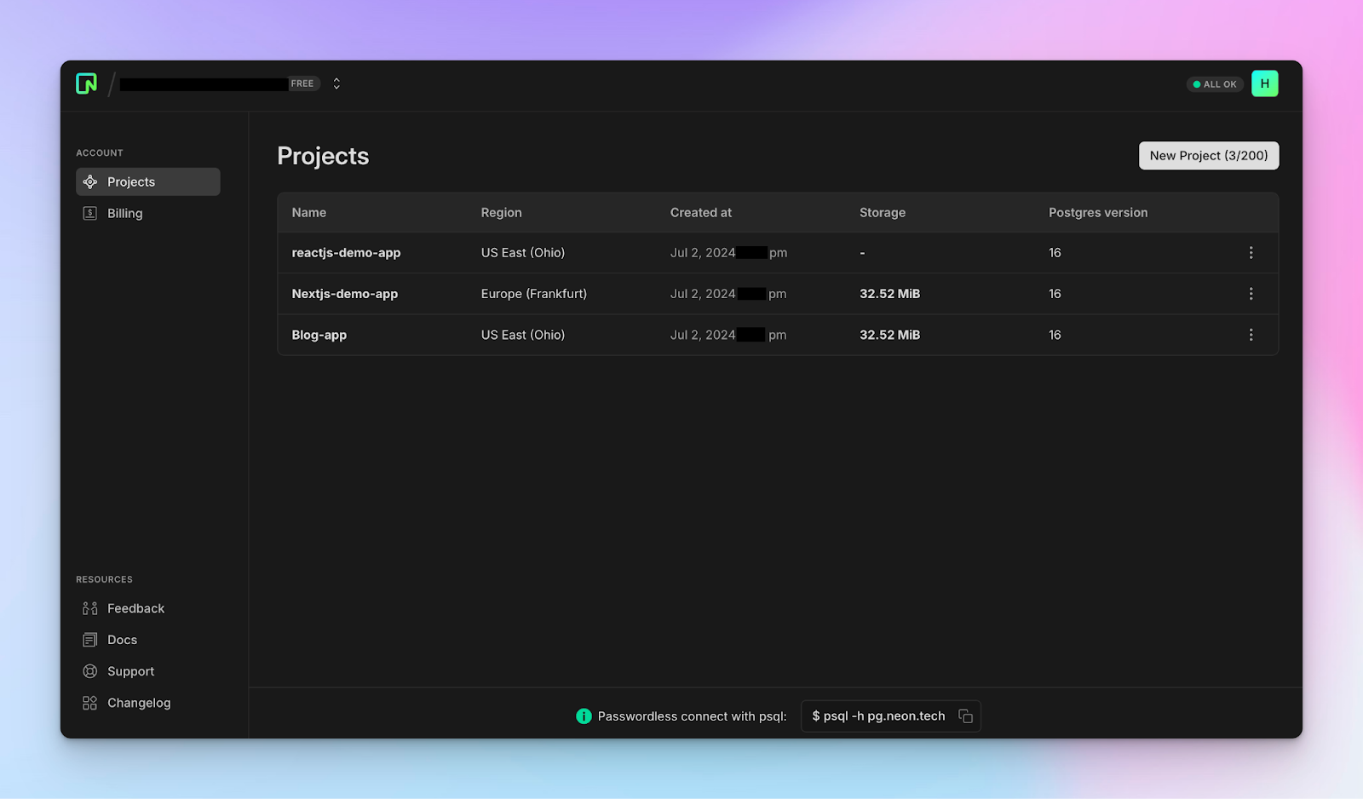Viewport: 1363px width, 799px height.
Task: Click Europe (Frankfurt) region cell
Action: [534, 294]
